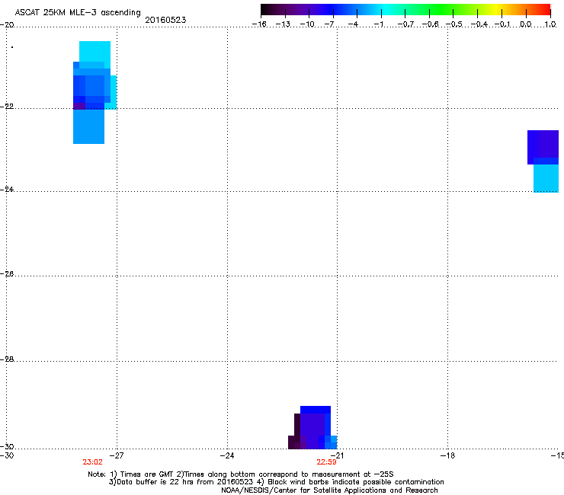Click the dark data patch at latitude -30

(x=312, y=428)
